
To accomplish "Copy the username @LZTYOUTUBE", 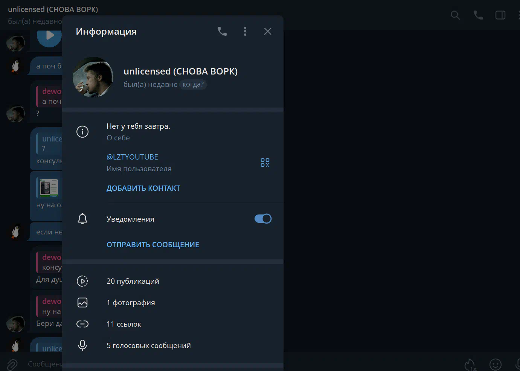I will (132, 157).
